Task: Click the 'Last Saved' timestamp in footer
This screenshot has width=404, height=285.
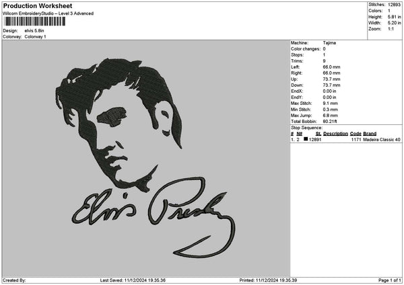Action: pos(133,280)
